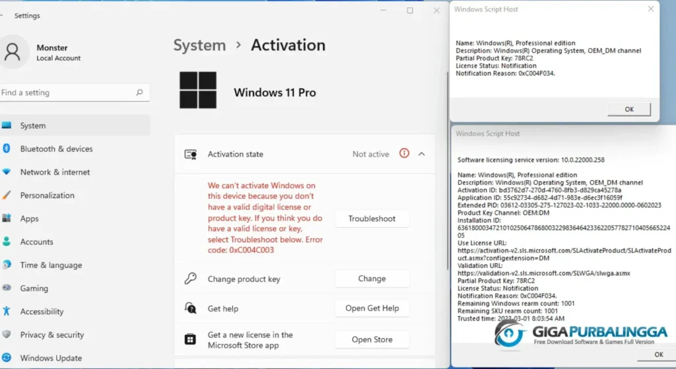Select the Privacy & security shield icon

pyautogui.click(x=7, y=334)
